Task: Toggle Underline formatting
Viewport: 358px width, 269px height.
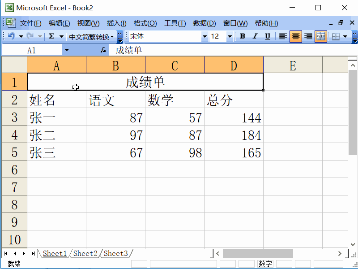Action: (268, 36)
